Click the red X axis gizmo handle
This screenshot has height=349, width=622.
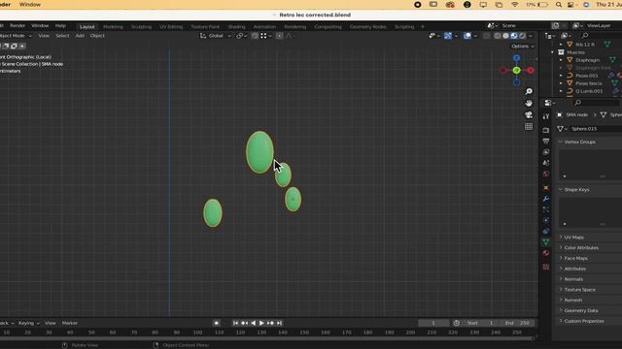(531, 71)
